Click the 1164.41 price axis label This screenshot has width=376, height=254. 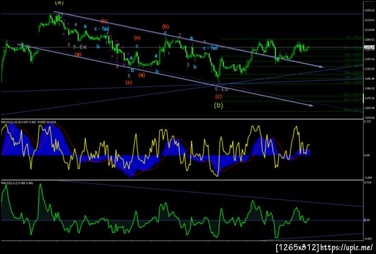click(369, 118)
